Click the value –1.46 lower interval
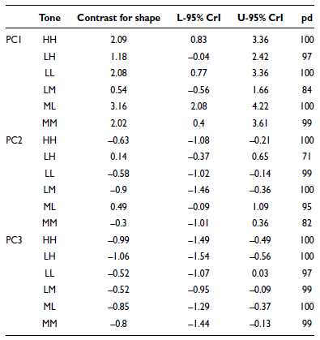 click(198, 190)
